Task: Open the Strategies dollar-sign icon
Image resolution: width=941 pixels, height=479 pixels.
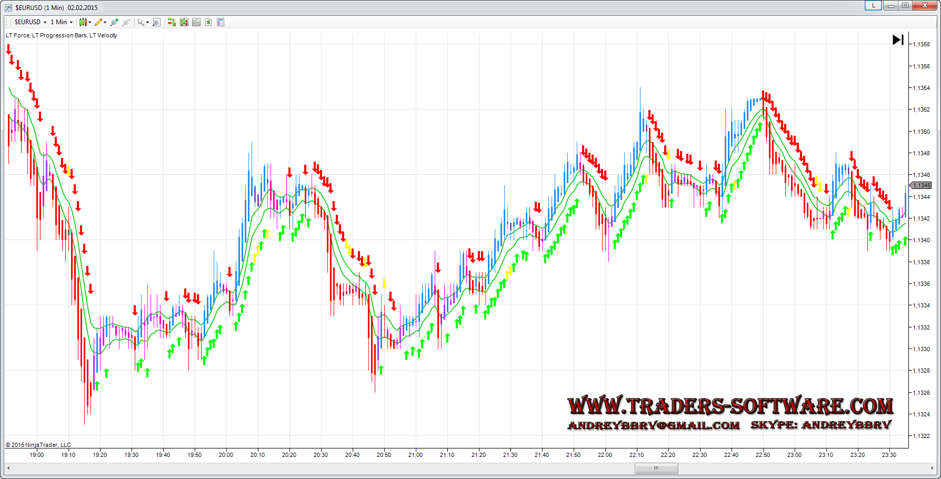Action: (208, 22)
